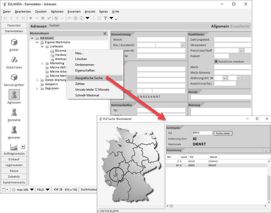
Task: Add a new record with plus icon
Action: [x=31, y=18]
